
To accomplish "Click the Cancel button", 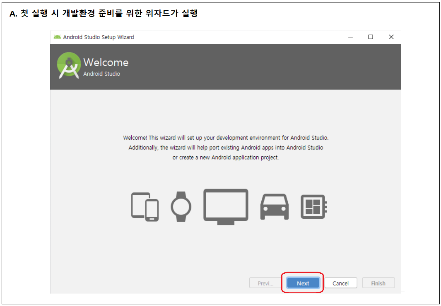I will [341, 283].
